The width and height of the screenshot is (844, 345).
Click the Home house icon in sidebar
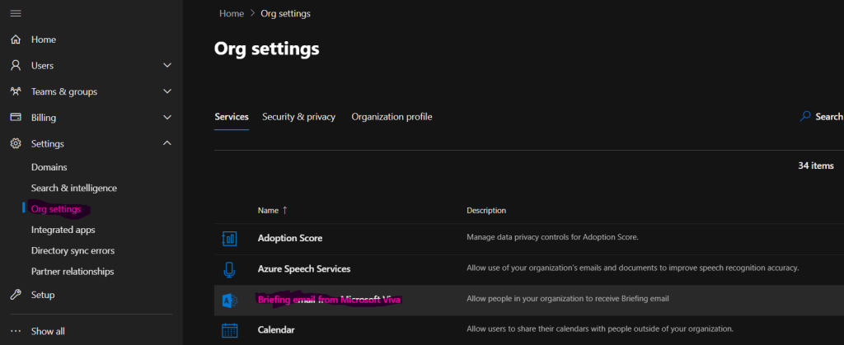click(x=16, y=40)
